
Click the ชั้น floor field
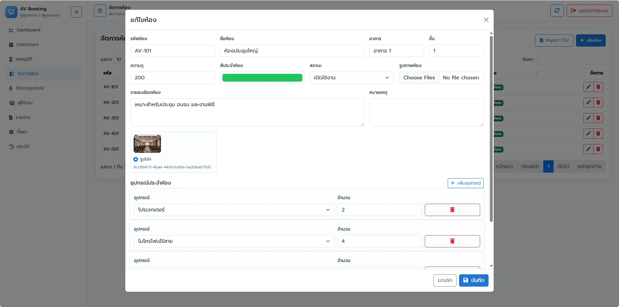(x=456, y=51)
